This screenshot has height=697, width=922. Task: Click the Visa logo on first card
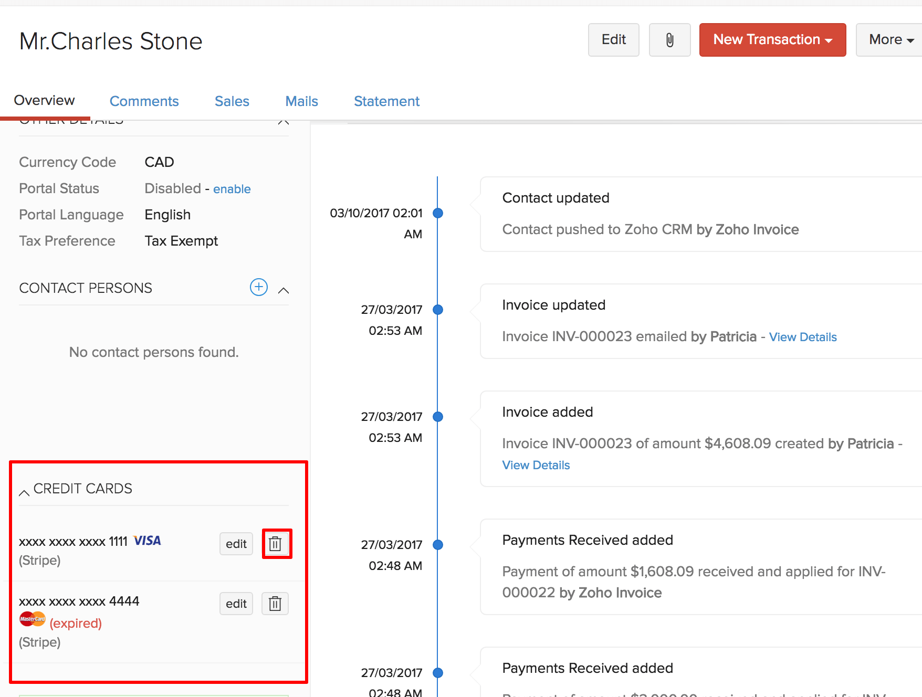click(x=148, y=541)
